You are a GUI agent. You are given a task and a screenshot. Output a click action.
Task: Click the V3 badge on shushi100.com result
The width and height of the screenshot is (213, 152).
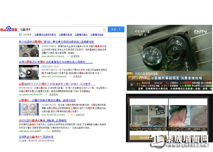72,115
